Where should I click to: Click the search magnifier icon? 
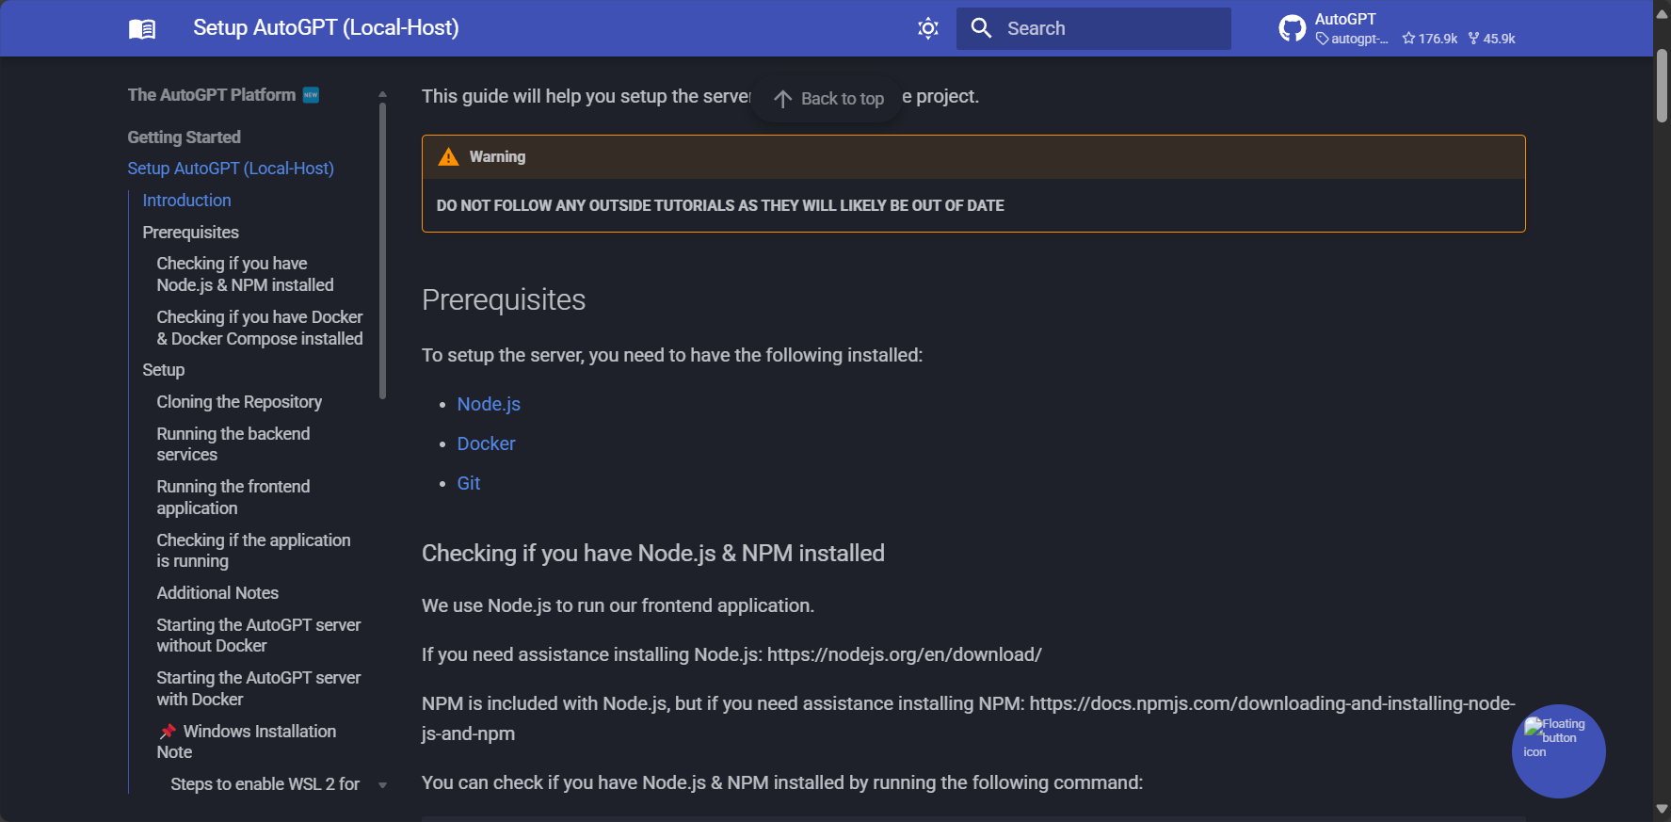(x=981, y=28)
